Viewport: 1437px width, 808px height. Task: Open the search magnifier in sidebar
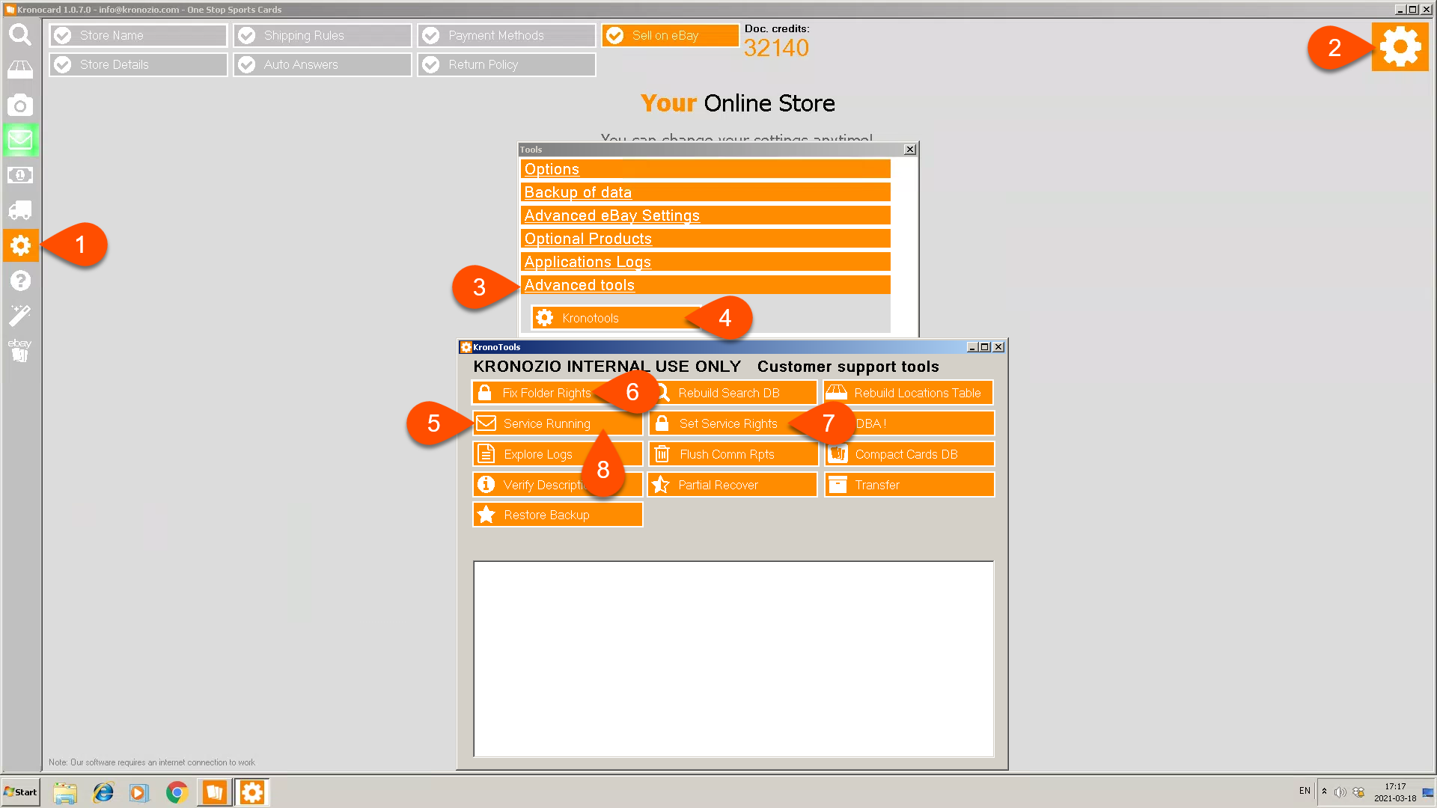tap(20, 35)
